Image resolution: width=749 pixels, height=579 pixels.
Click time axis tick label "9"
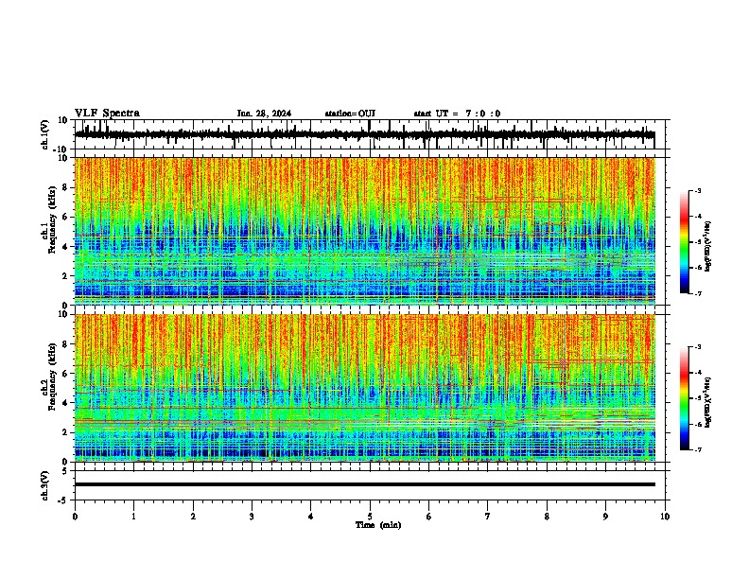[x=605, y=517]
